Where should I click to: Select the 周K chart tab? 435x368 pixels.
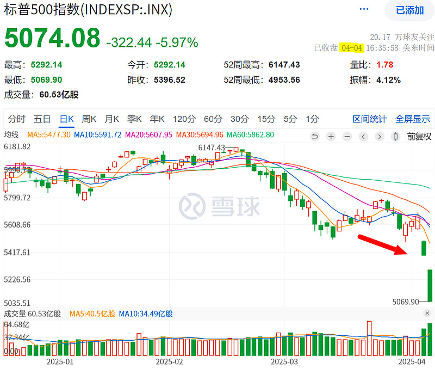89,119
